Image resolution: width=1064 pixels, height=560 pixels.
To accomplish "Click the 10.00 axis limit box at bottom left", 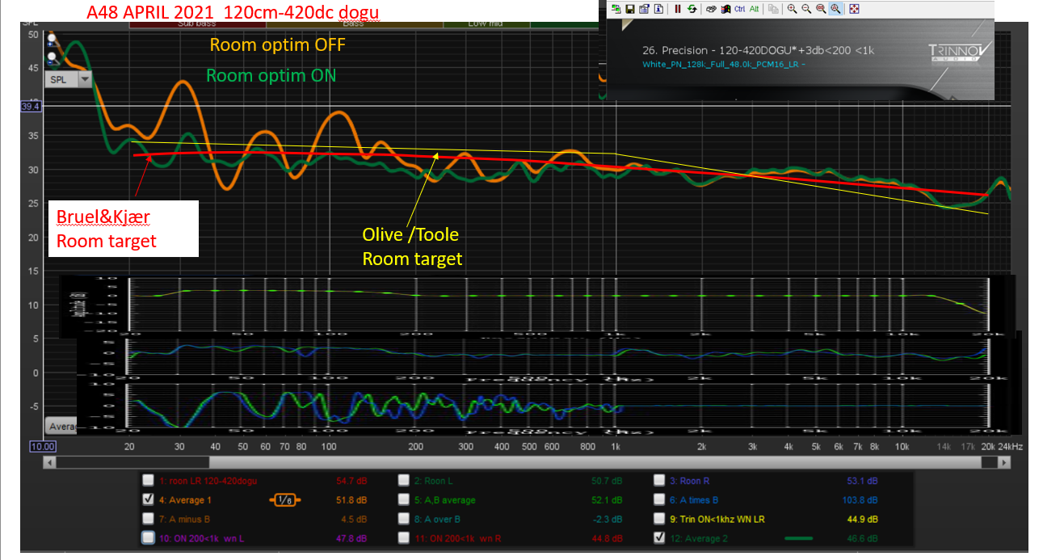I will pyautogui.click(x=42, y=446).
